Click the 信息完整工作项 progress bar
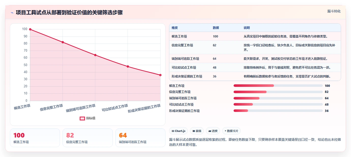351x157 pixels. [278, 92]
